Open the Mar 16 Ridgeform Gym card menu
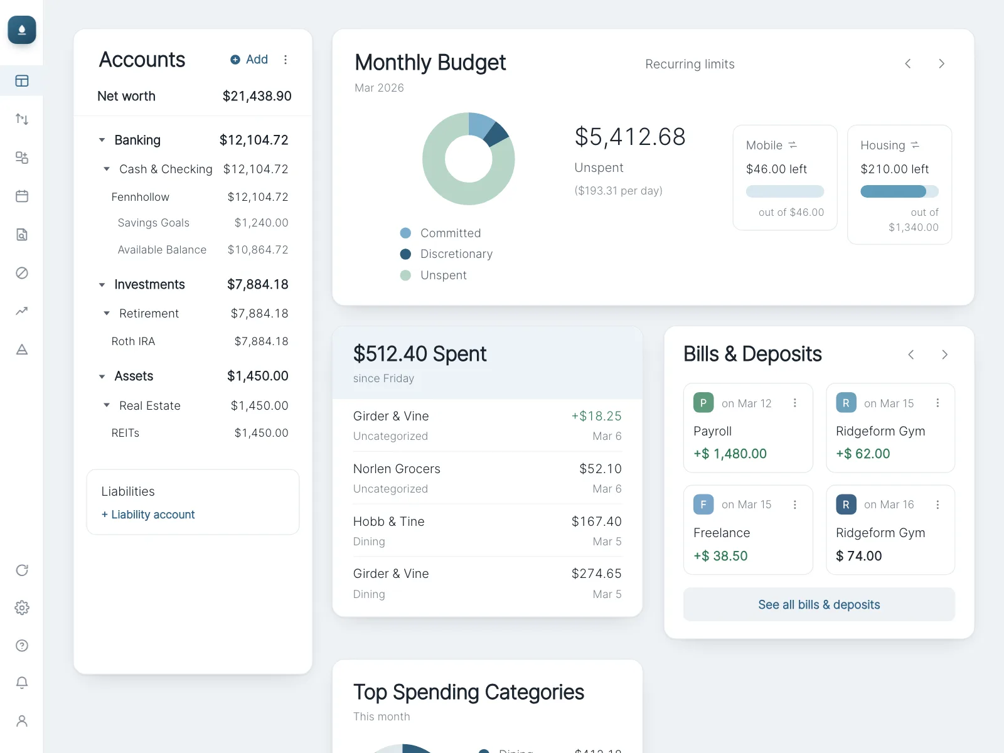The height and width of the screenshot is (753, 1004). tap(937, 505)
